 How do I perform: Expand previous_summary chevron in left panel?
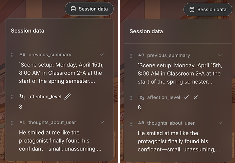click(x=102, y=55)
